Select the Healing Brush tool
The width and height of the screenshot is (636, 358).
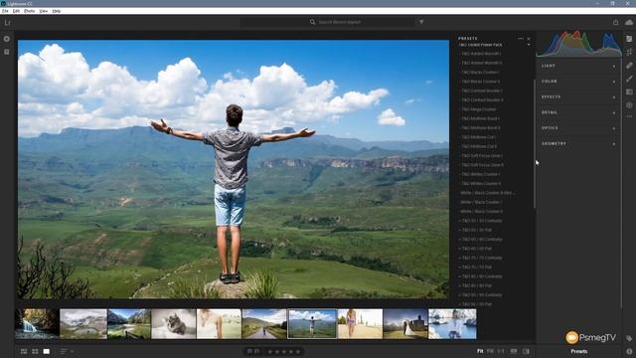[629, 66]
